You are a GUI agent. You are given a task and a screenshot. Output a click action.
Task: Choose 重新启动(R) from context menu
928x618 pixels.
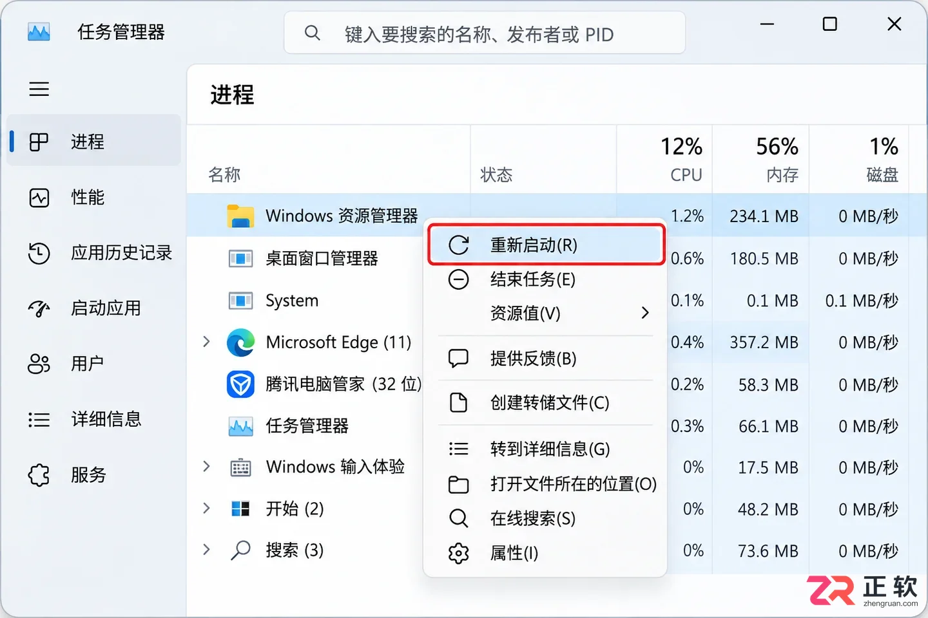545,245
